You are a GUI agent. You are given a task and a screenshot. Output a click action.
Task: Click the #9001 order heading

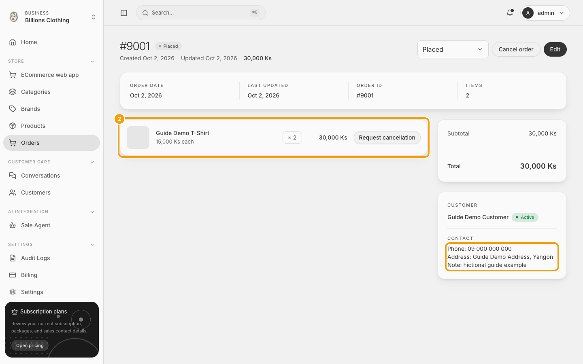pos(135,46)
